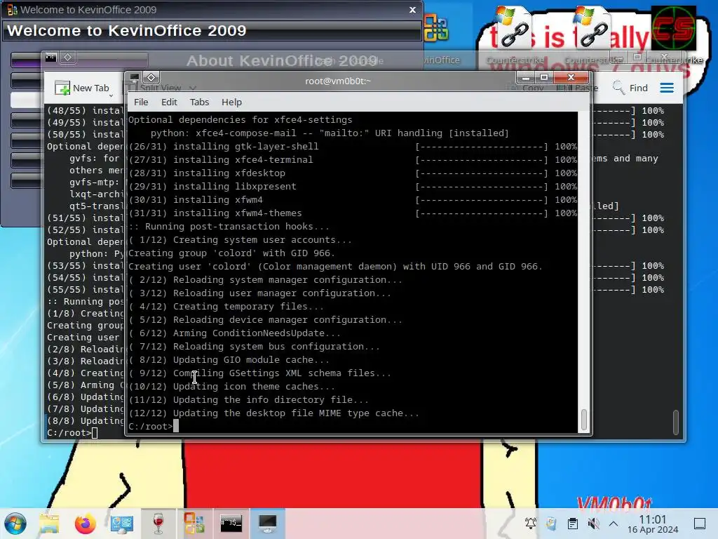This screenshot has width=718, height=539.
Task: Switch to KevinOffice taskbar icon
Action: coord(194,524)
